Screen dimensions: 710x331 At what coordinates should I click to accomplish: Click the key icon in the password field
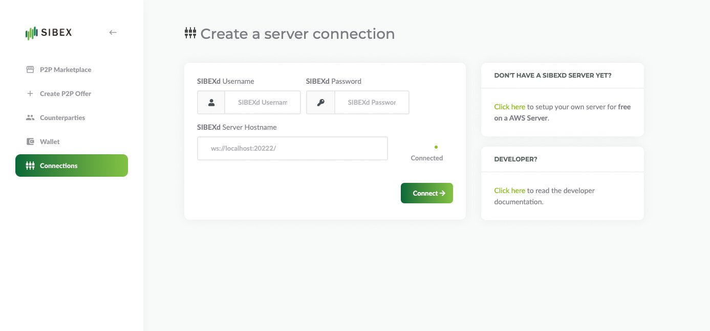[320, 102]
